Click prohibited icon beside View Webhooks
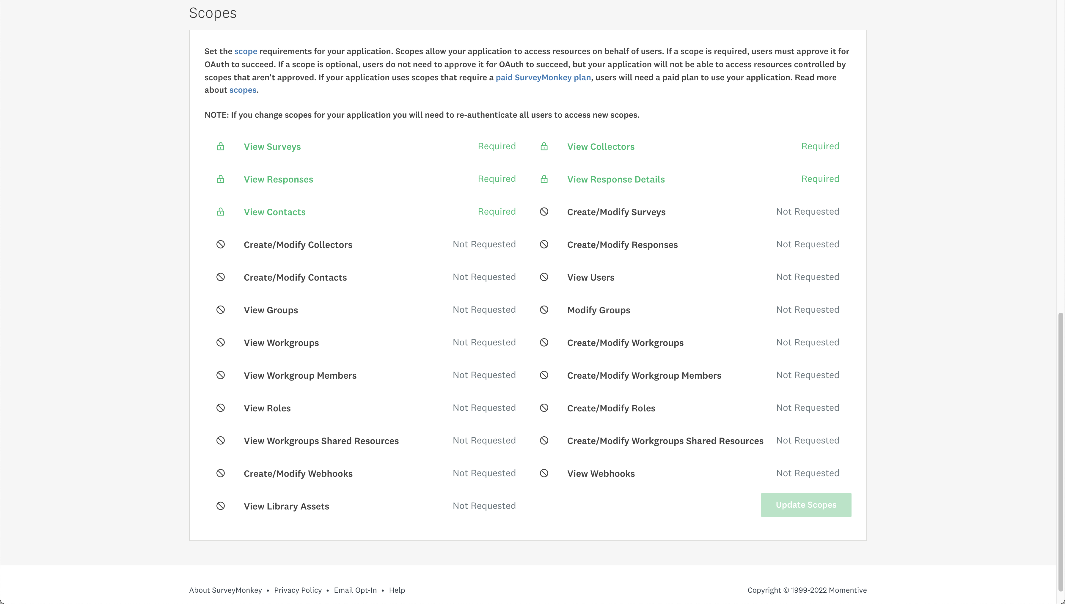1065x604 pixels. click(544, 473)
